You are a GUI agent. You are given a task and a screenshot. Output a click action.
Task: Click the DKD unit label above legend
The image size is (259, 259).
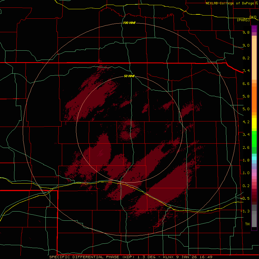point(253,17)
